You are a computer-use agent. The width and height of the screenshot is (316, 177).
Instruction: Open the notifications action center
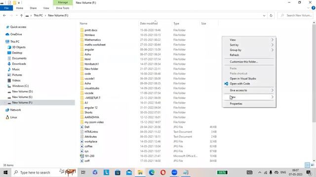click(309, 173)
